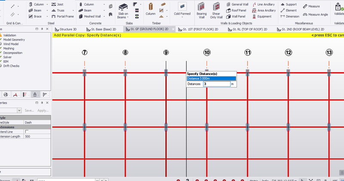The image size is (344, 181).
Task: Select Model Geometry status item
Action: 14,39
